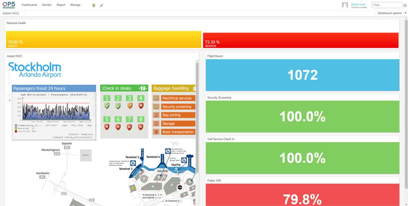
Task: Open the Passengers checked-in trend graph
Action: point(54,116)
